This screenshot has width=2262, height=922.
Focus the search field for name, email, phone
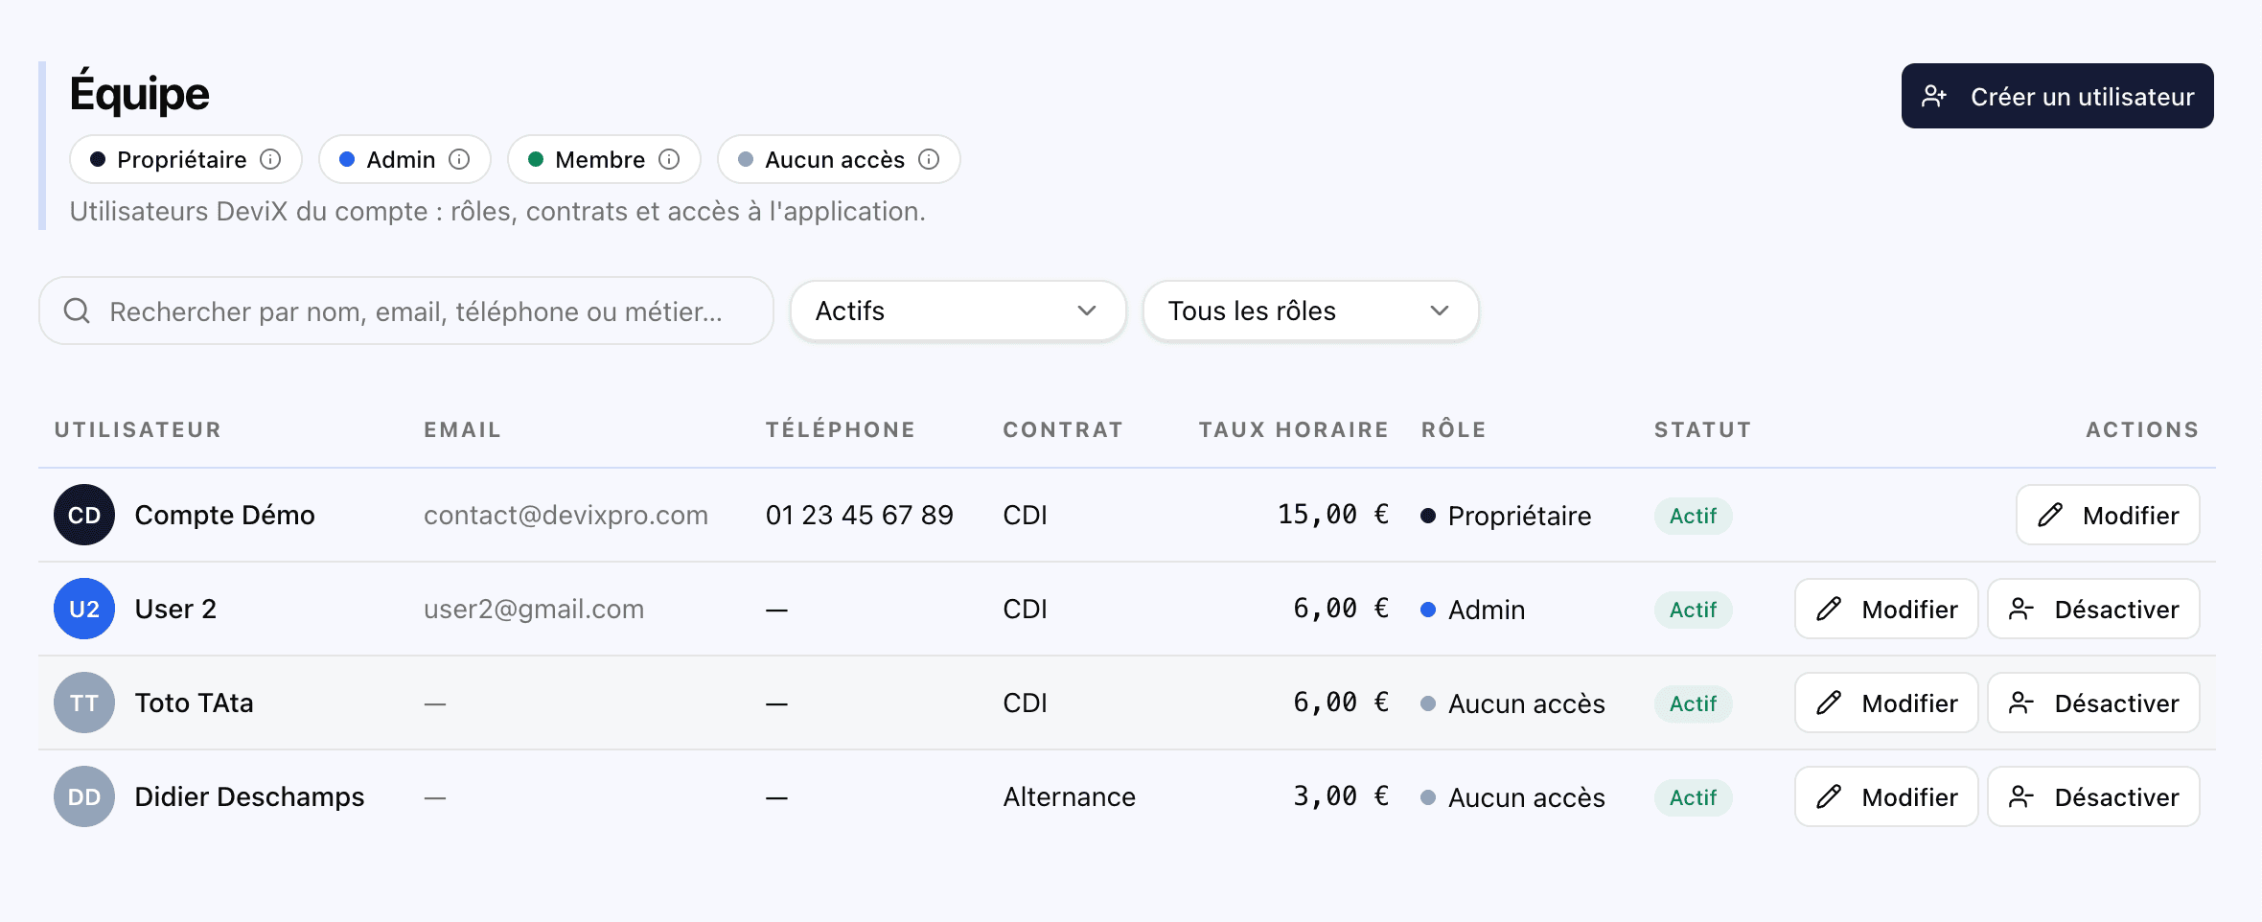pyautogui.click(x=406, y=311)
